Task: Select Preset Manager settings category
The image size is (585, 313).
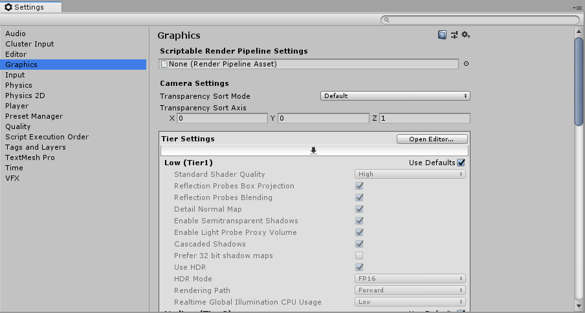Action: coord(73,116)
